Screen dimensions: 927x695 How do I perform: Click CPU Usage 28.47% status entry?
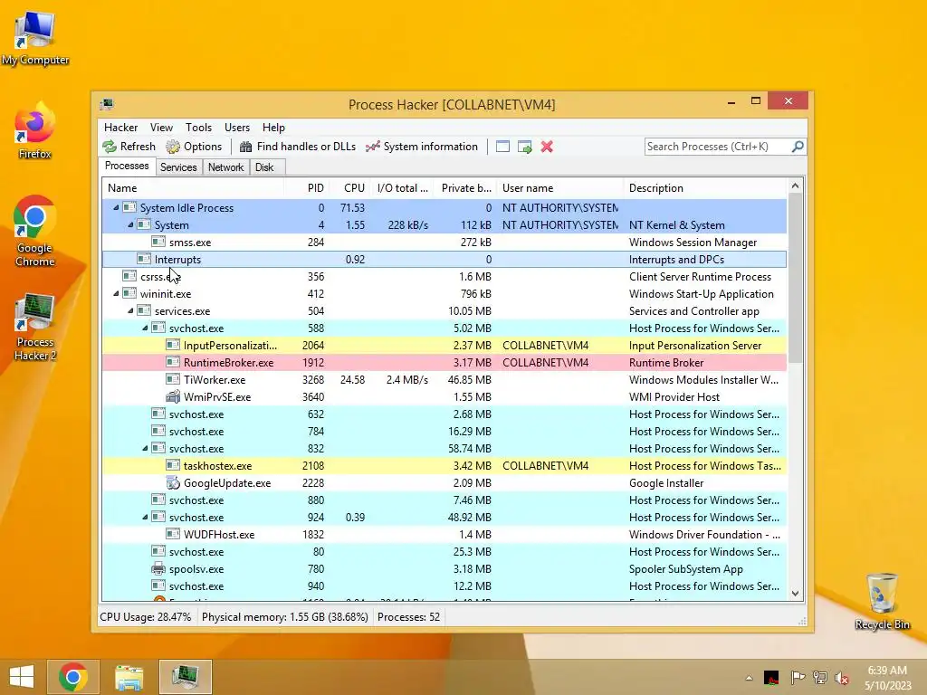coord(146,617)
